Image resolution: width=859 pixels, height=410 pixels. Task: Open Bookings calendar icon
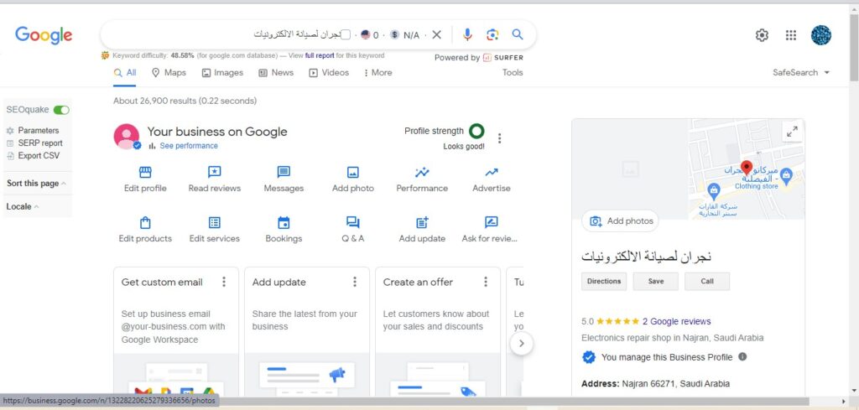click(284, 223)
